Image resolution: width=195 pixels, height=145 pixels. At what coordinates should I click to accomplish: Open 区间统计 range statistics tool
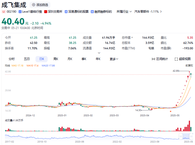click(160, 59)
